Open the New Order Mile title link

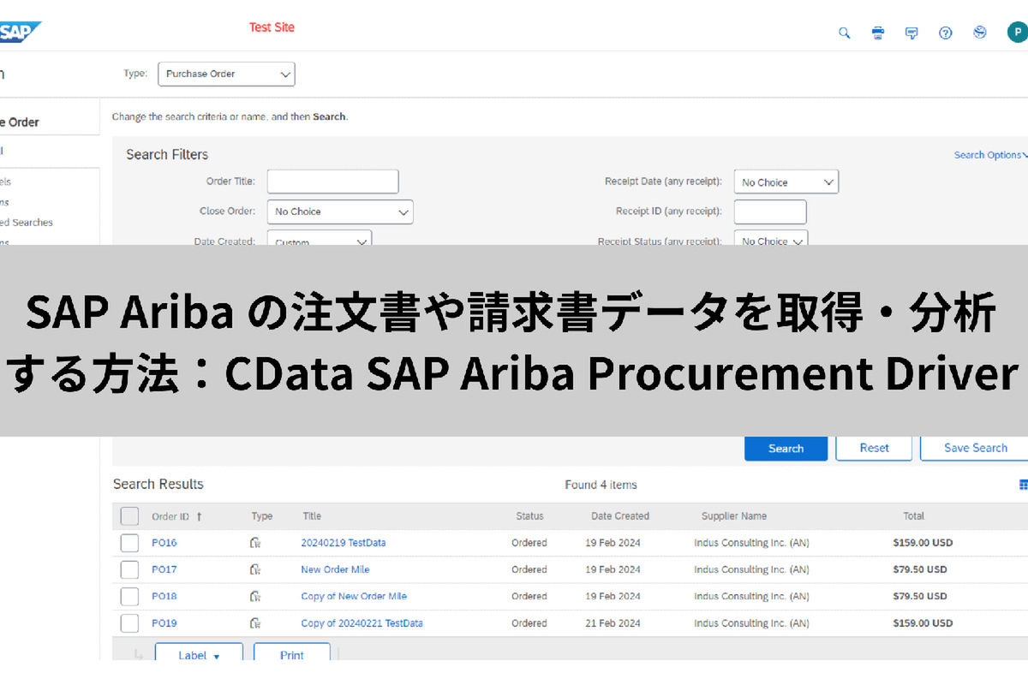335,569
